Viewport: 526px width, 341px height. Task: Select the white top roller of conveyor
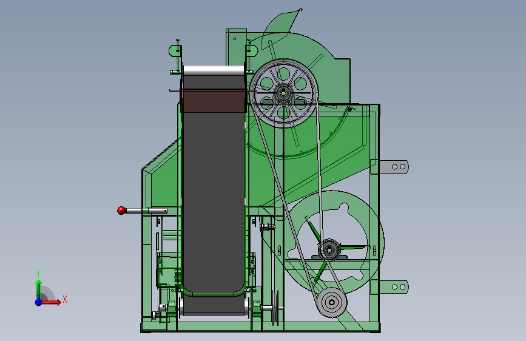tap(214, 70)
